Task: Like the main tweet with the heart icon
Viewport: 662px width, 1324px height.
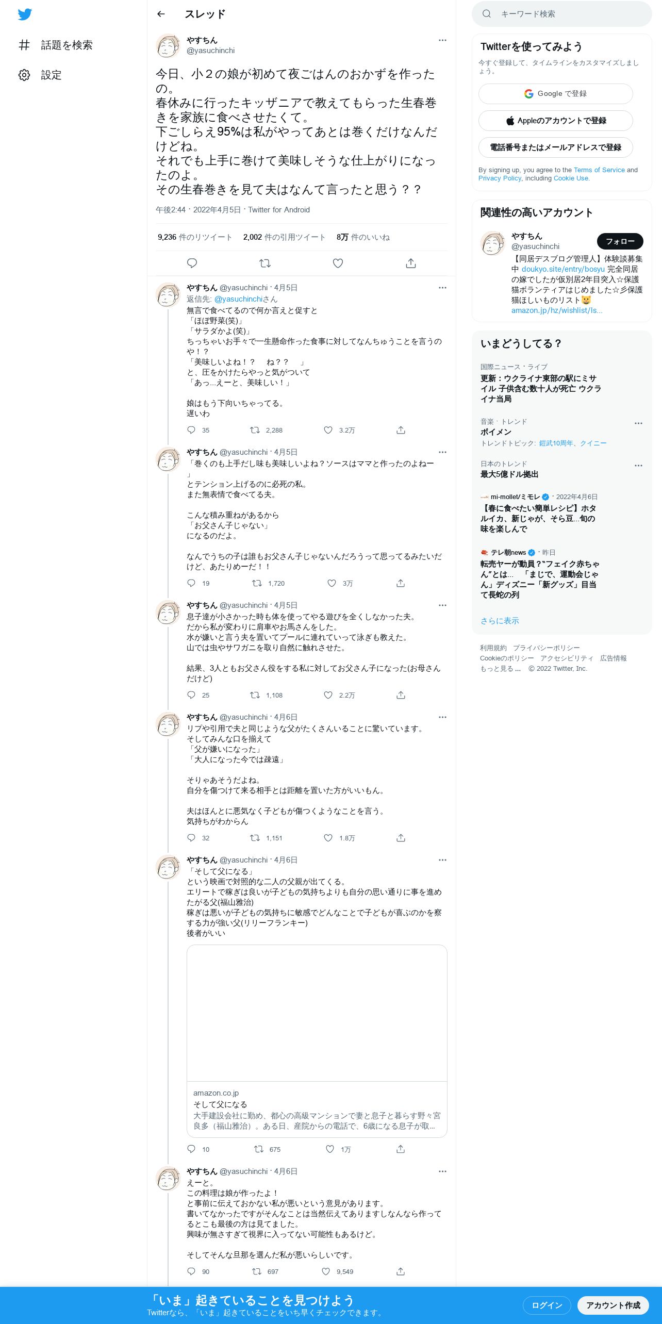Action: [338, 263]
